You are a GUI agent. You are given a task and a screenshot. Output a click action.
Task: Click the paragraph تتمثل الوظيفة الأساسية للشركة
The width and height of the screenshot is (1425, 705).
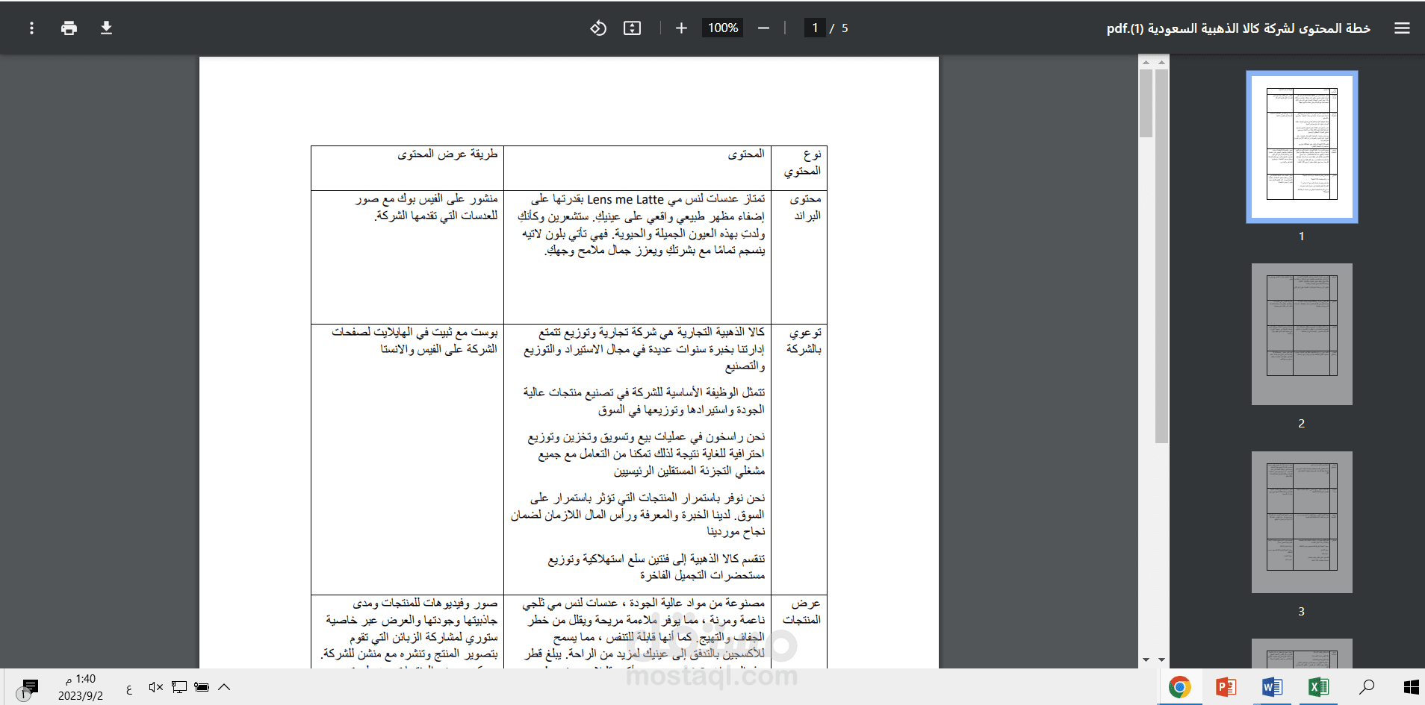tap(644, 401)
